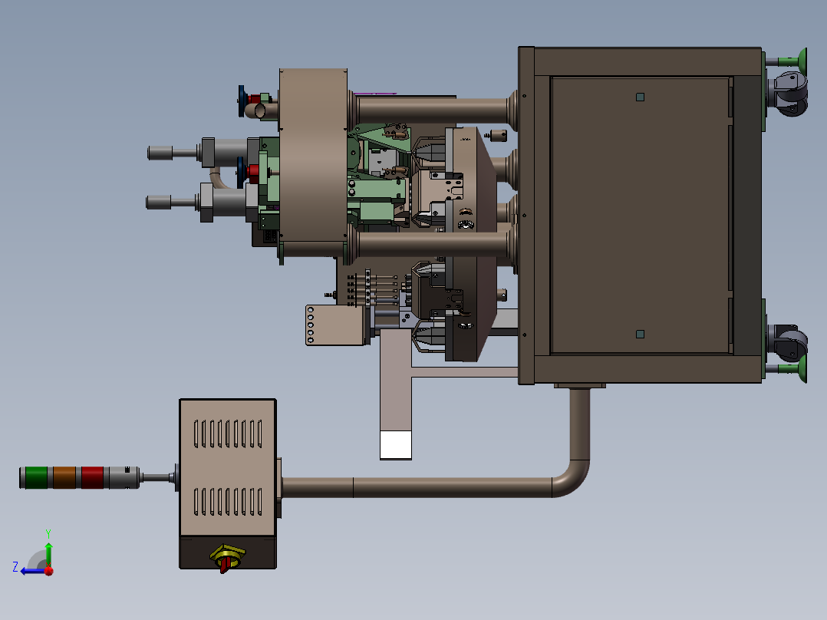Viewport: 827px width, 620px height.
Task: Select the lower row of vent louvers
Action: 228,501
